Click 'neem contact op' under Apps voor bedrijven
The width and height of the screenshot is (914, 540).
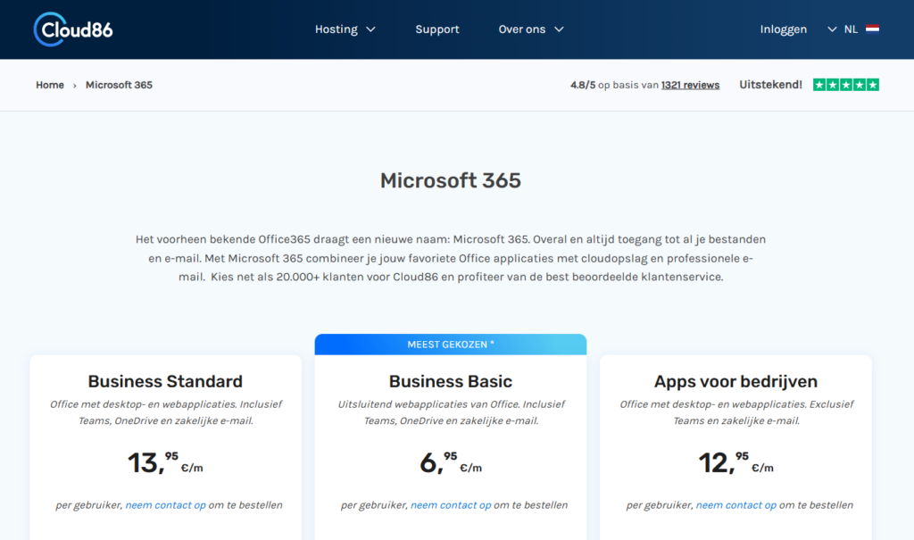click(735, 505)
